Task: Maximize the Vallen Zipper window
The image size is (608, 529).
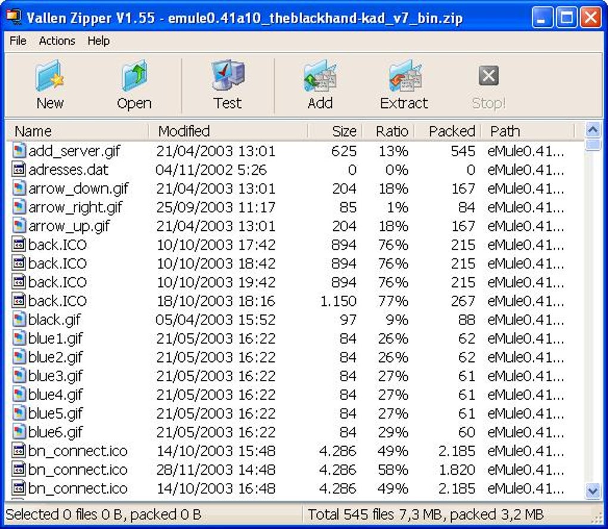Action: (566, 18)
